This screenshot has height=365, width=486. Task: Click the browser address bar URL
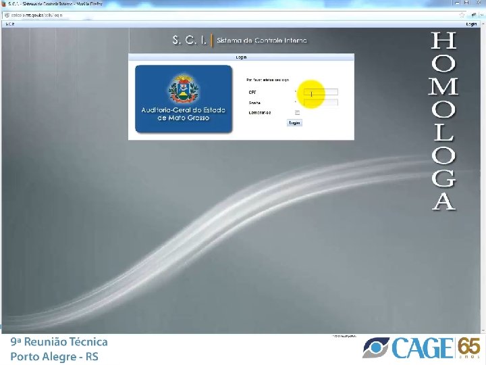point(36,15)
